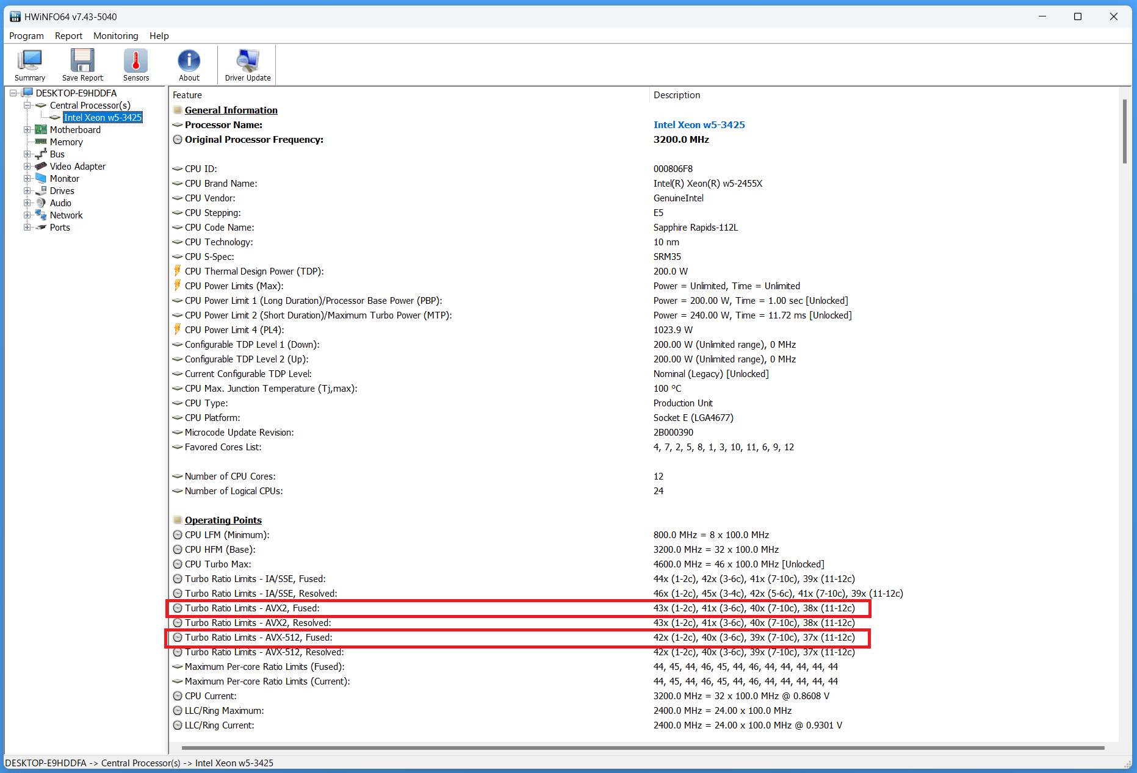Click the Monitor tree icon
The image size is (1137, 773).
point(41,178)
